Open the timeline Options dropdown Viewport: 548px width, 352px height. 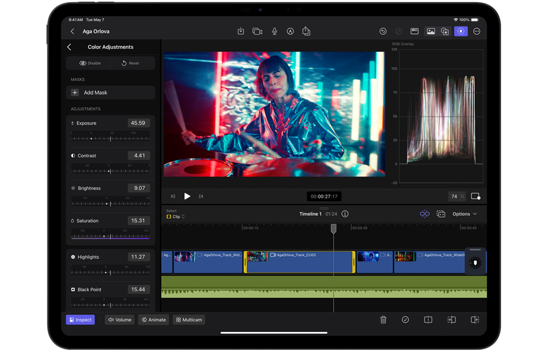coord(465,214)
